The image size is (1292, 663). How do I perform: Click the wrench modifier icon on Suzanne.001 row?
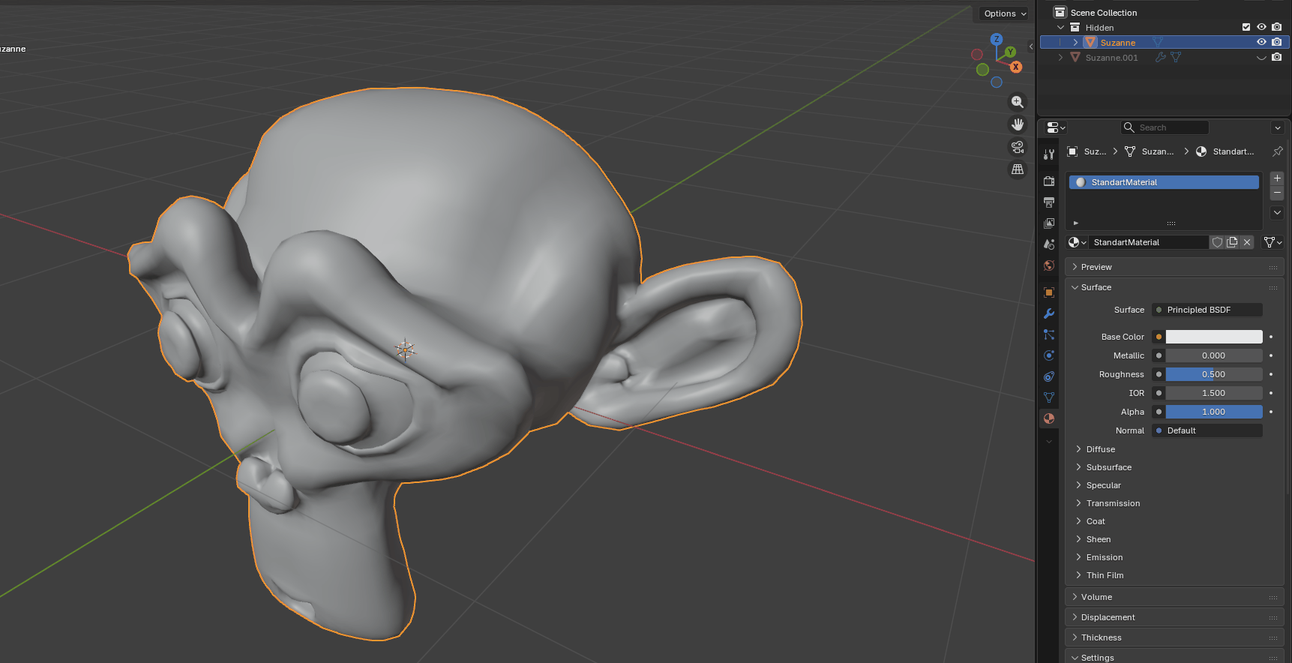tap(1161, 58)
